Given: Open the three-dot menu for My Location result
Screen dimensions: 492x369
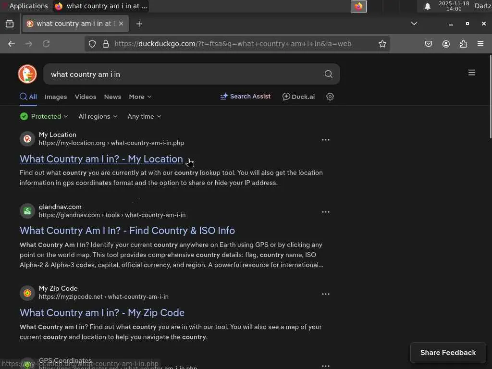Looking at the screenshot, I should pyautogui.click(x=326, y=140).
